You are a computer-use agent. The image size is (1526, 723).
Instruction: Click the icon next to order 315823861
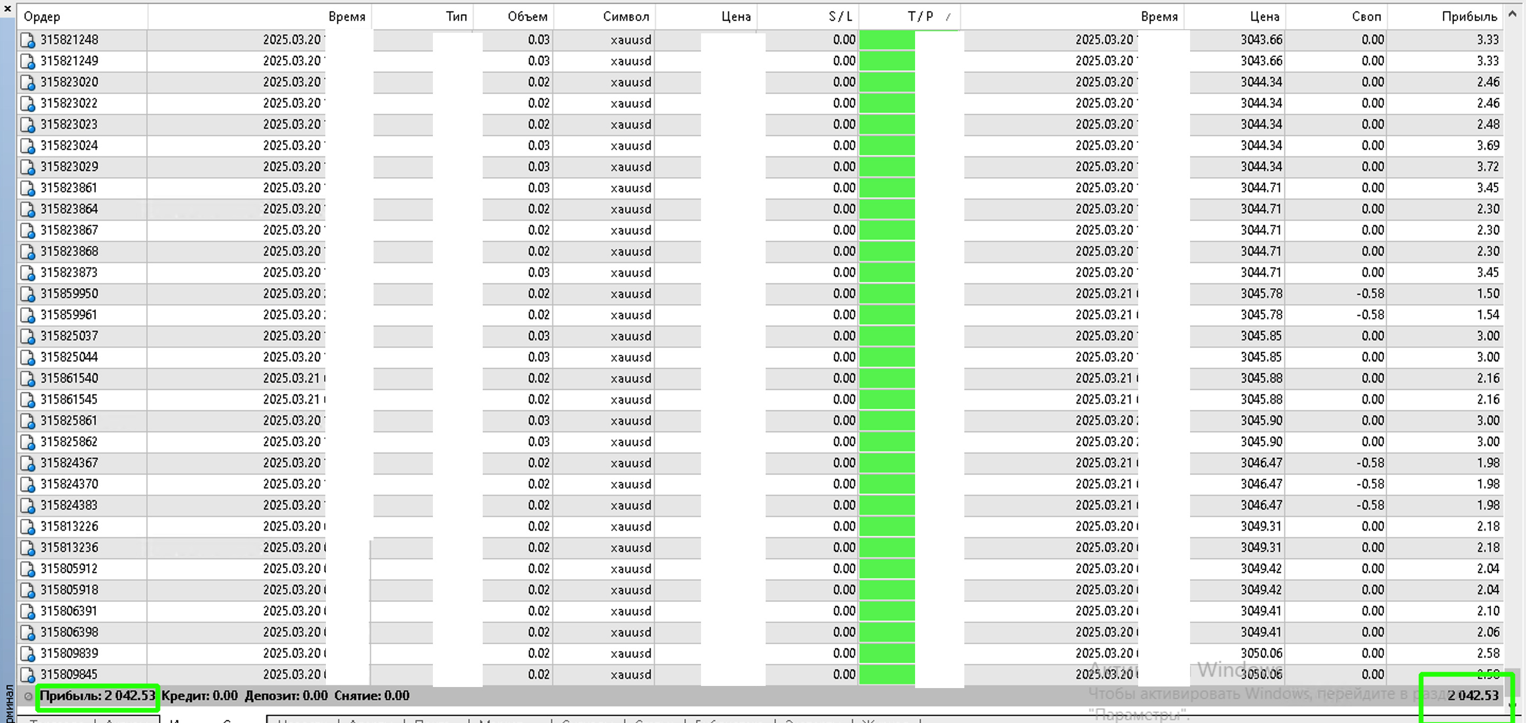pos(27,188)
